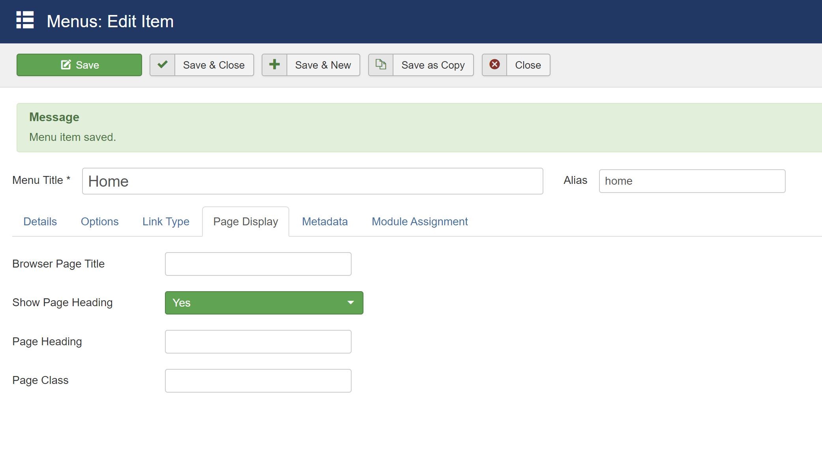Click the red circle icon beside Close
Screen dimensions: 822x451
pos(494,65)
